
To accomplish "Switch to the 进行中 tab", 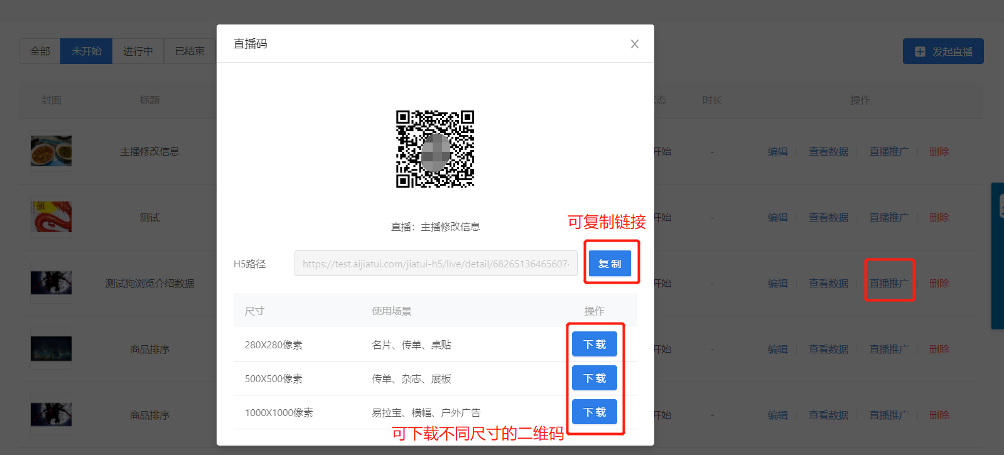I will (x=138, y=51).
